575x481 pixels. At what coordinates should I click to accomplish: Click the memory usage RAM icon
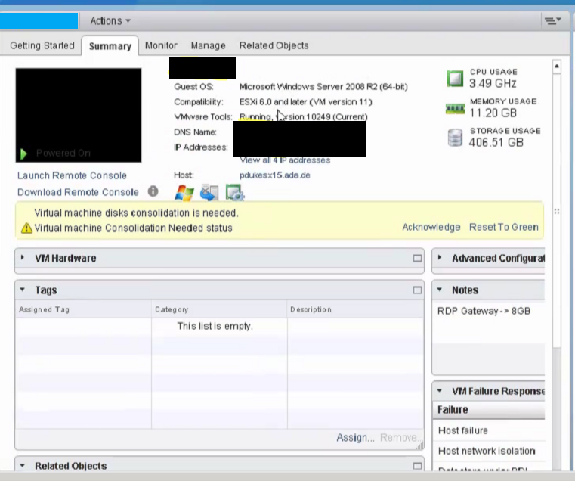(454, 109)
